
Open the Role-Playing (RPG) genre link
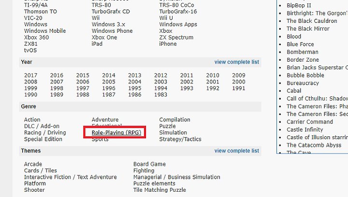point(116,132)
